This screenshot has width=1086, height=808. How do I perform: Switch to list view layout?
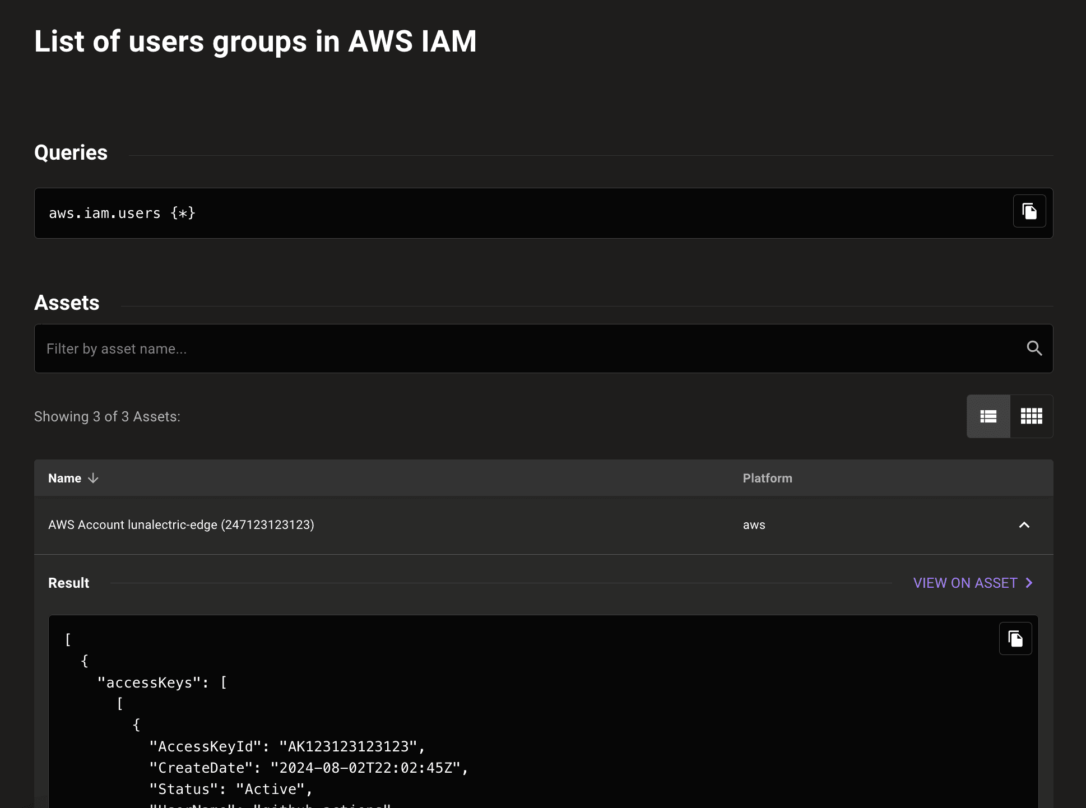tap(988, 416)
